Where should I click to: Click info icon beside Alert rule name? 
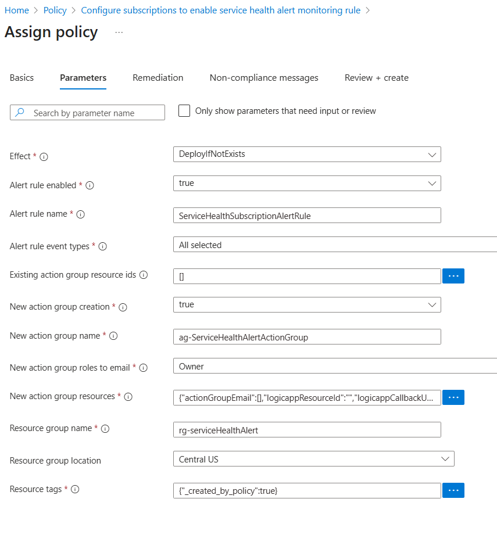point(81,214)
